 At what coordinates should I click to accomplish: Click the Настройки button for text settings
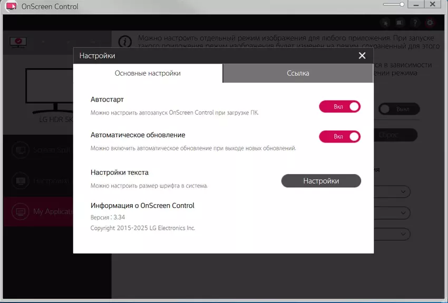click(x=321, y=181)
